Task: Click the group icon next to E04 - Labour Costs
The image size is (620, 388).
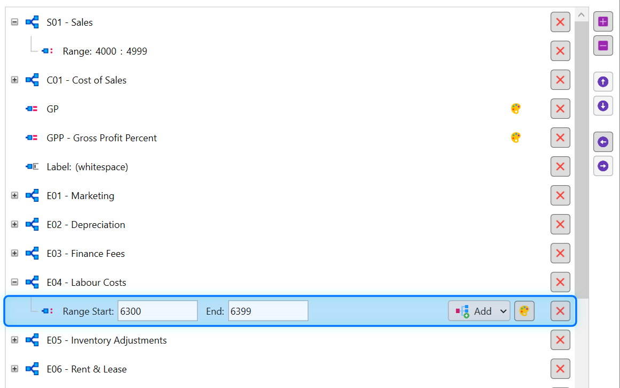Action: [x=32, y=282]
